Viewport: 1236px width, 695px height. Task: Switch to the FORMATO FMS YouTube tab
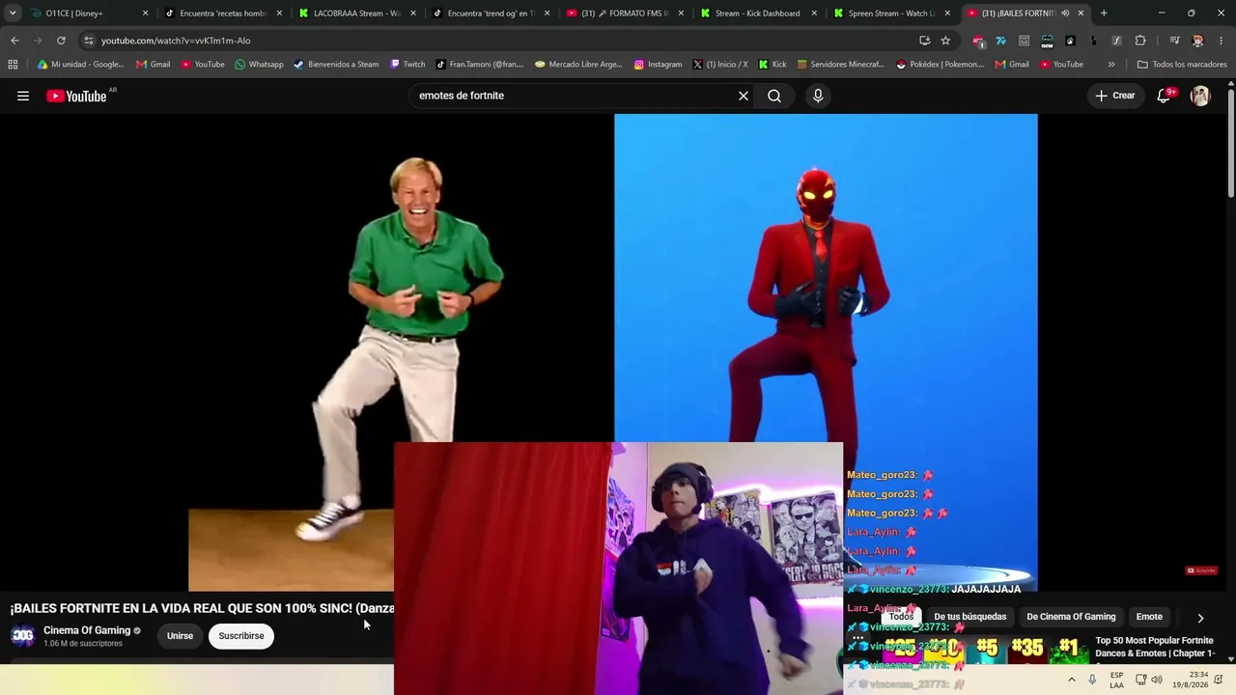624,14
